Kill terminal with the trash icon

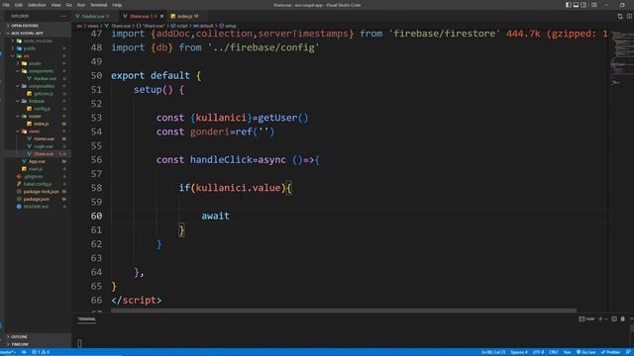tap(623, 318)
